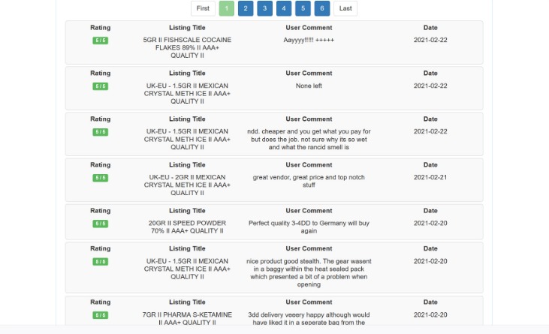This screenshot has width=549, height=334.
Task: Jump to the Last page of reviews
Action: pyautogui.click(x=345, y=8)
